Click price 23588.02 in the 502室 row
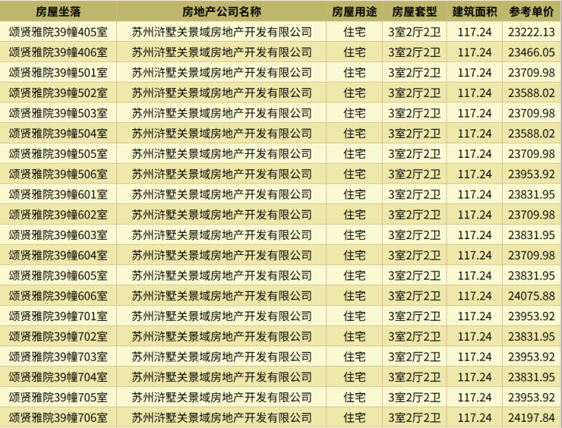Screen dimensions: 562x428 [x=532, y=93]
